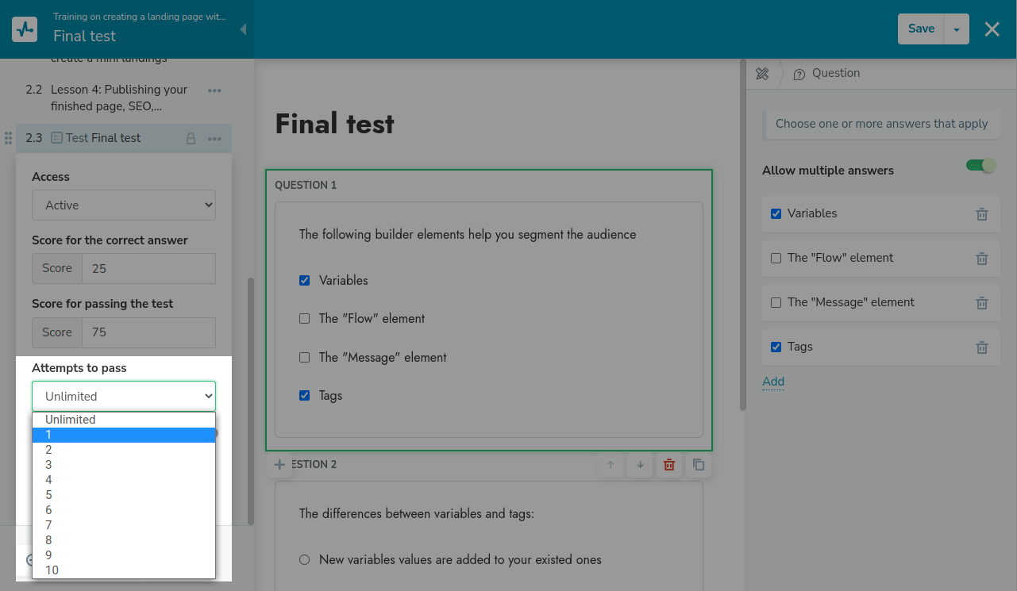Uncheck Tags checkbox in Question 1
This screenshot has width=1017, height=591.
[x=304, y=396]
